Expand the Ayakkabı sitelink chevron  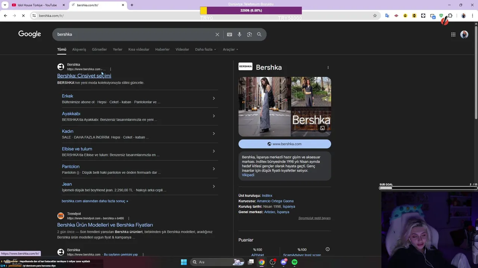click(214, 116)
